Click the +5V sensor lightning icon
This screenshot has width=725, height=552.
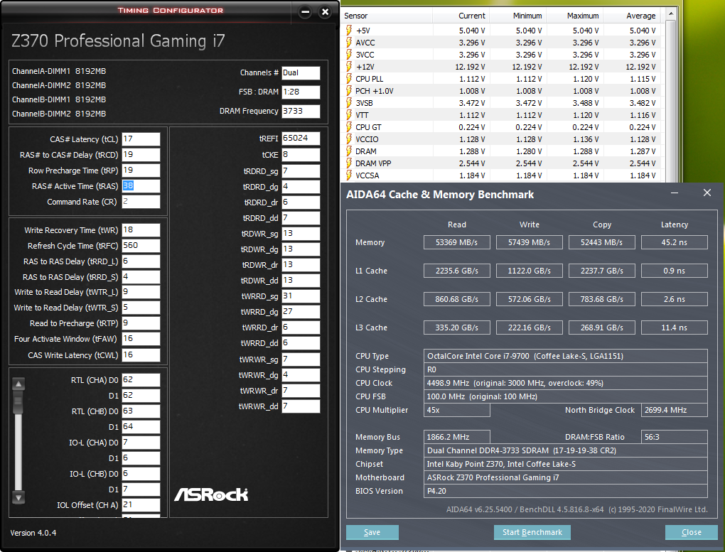click(x=349, y=31)
